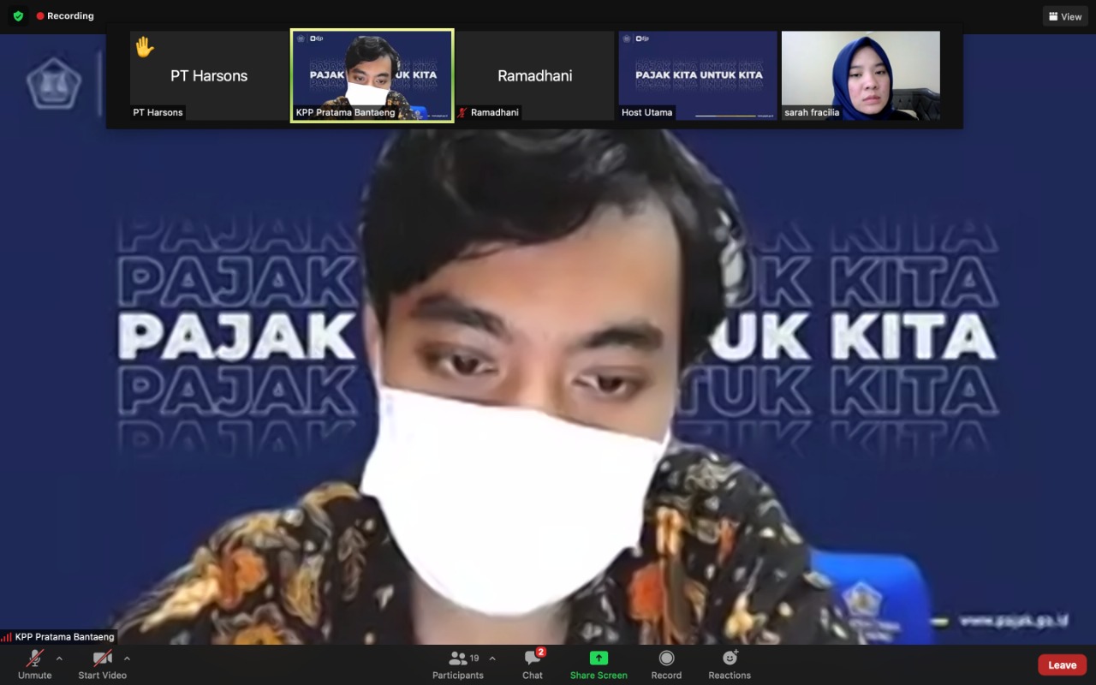Select the sarah fracilia video thumbnail
The image size is (1096, 685).
(x=861, y=75)
